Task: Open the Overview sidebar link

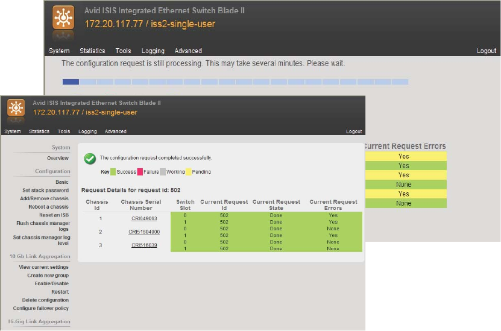Action: 58,158
